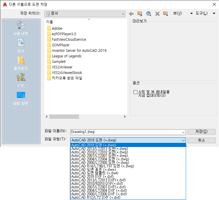Click the file list scroll left arrow

coord(47,117)
